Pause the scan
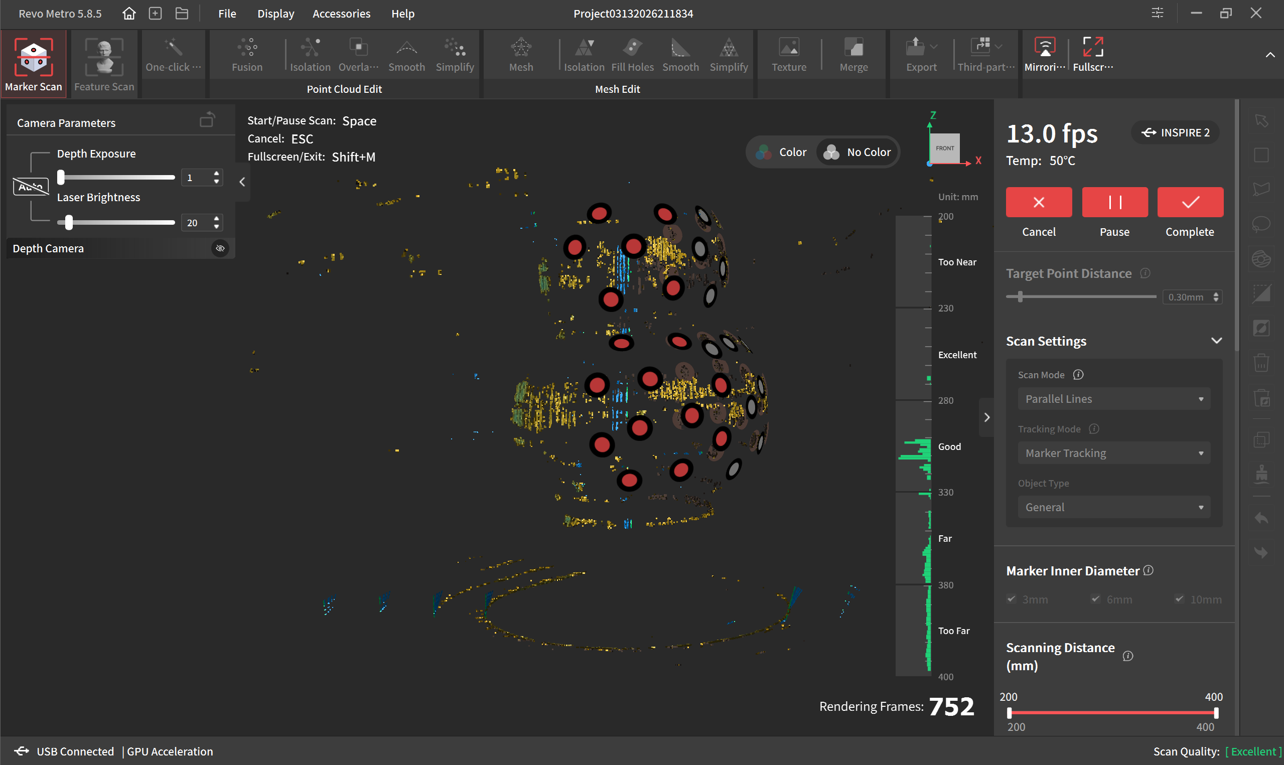Screen dimensions: 1284x765 [1114, 202]
